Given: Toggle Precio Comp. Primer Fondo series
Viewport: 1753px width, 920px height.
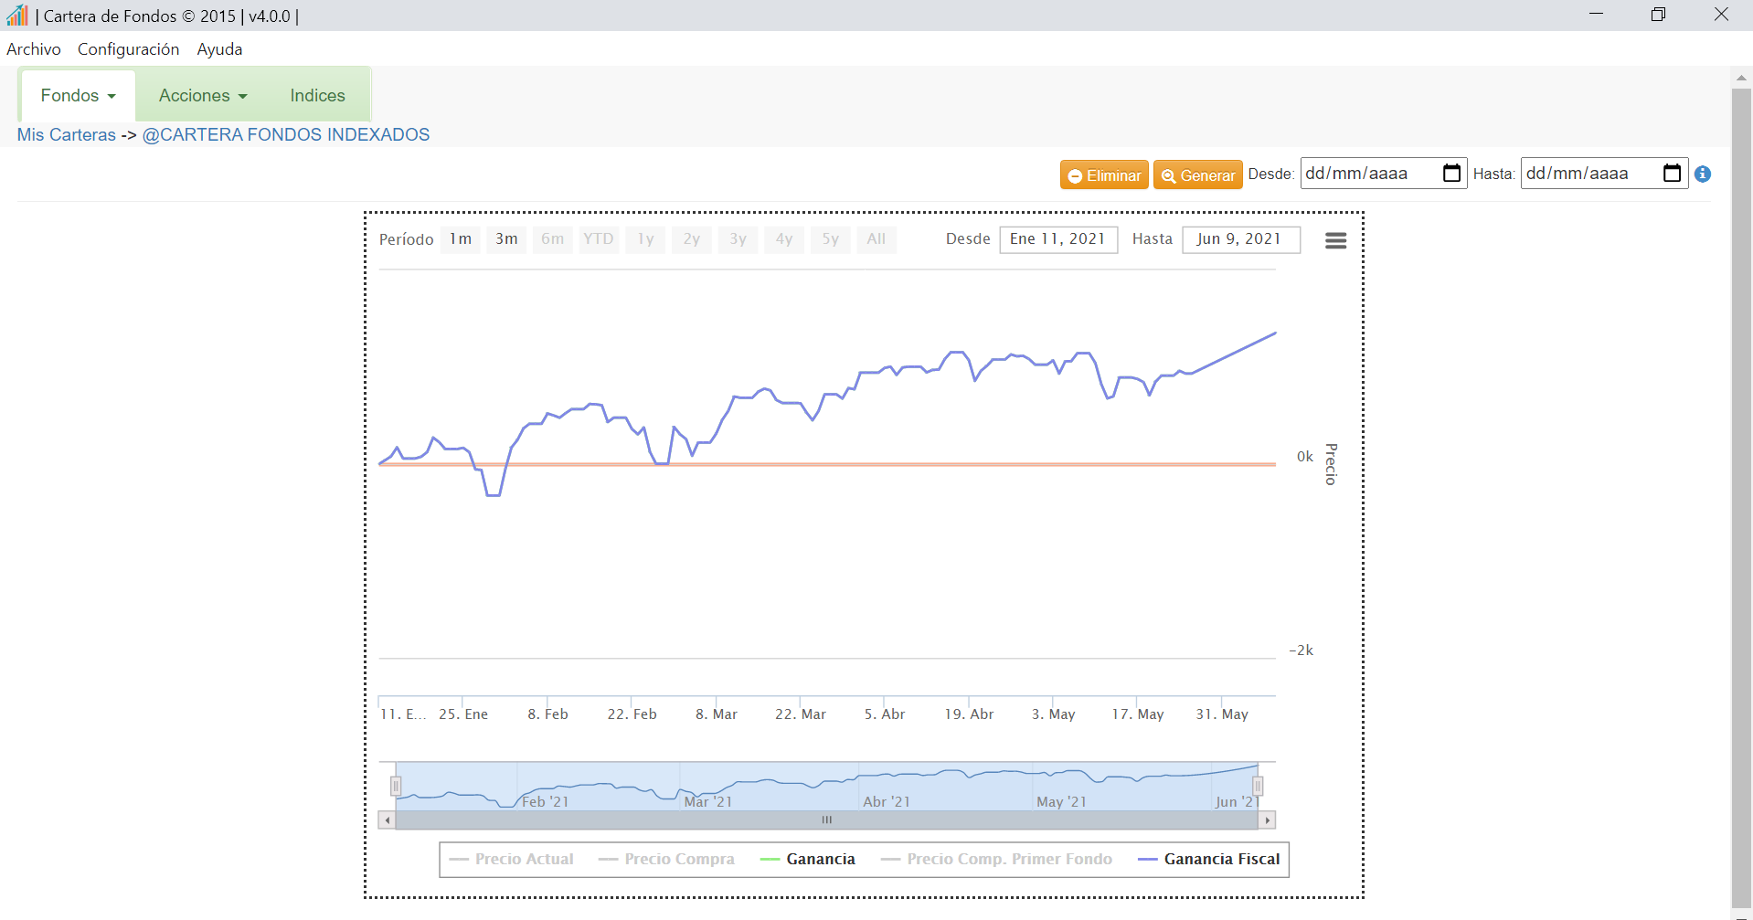Looking at the screenshot, I should click(x=996, y=859).
